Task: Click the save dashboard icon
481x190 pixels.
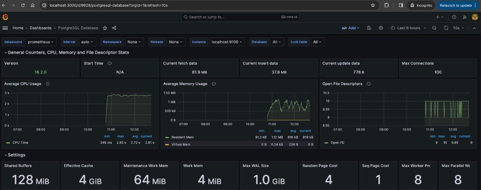Action: coord(369,28)
